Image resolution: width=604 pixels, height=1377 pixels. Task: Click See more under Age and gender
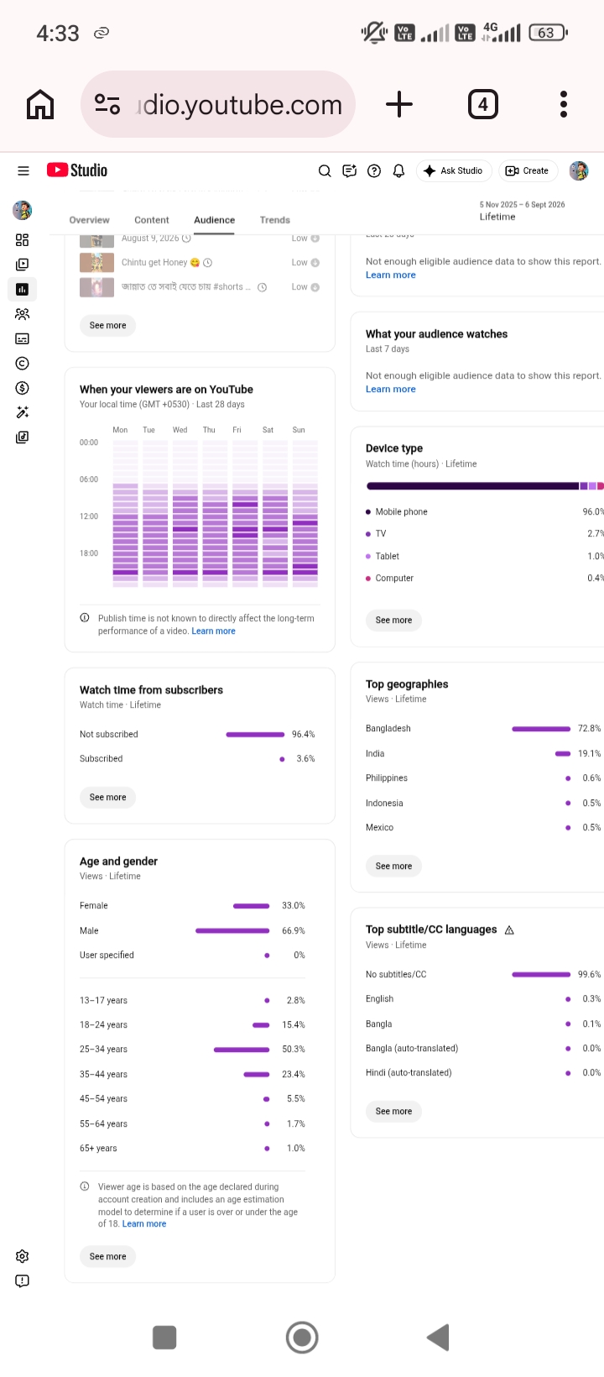[108, 1256]
